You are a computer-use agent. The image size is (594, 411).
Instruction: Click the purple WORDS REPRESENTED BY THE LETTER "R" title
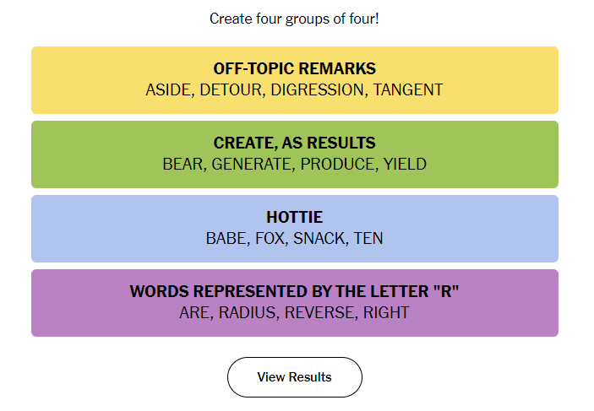click(x=294, y=291)
